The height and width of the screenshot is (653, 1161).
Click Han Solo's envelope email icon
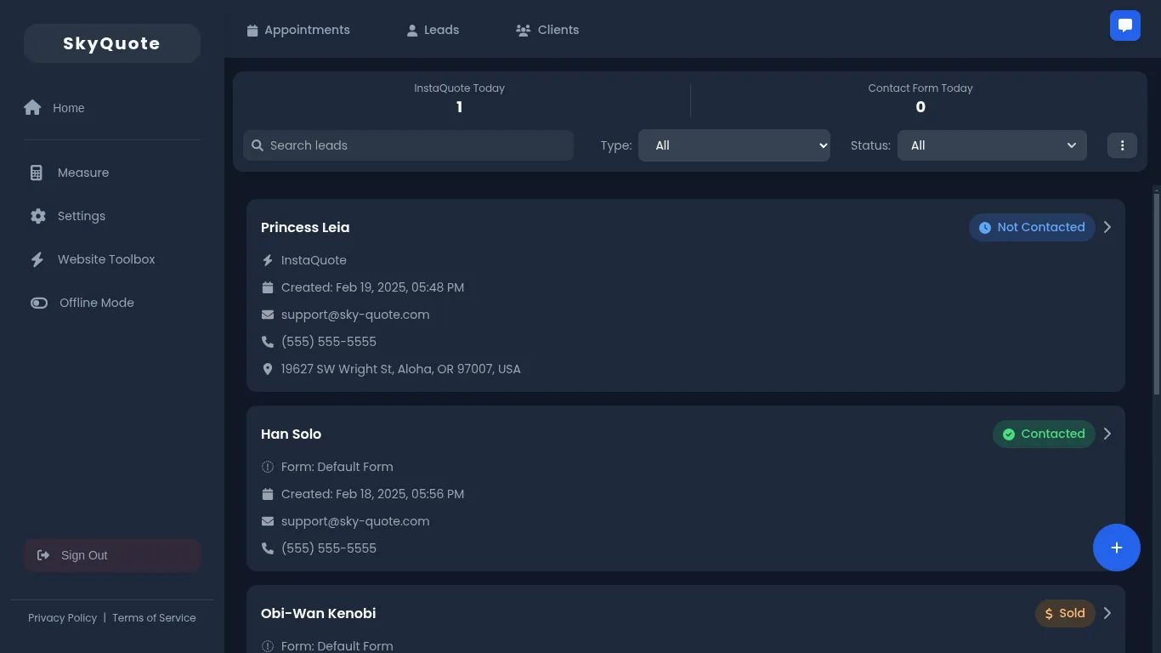coord(268,521)
